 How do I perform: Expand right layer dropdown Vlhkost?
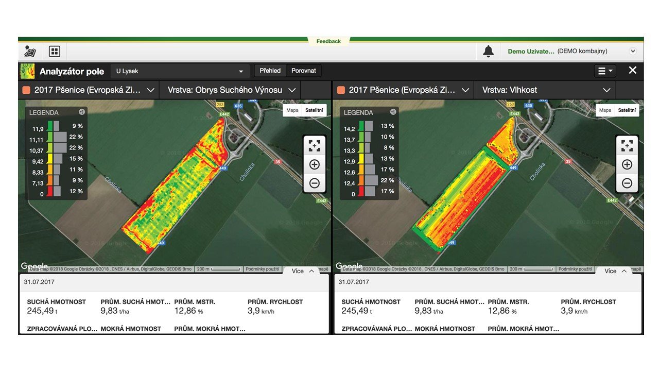[x=547, y=90]
